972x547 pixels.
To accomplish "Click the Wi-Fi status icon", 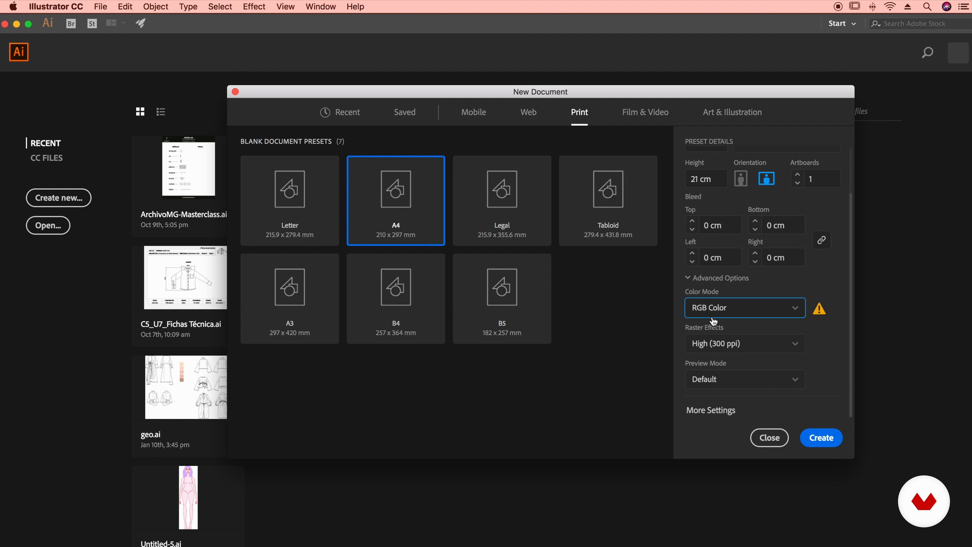I will [889, 7].
